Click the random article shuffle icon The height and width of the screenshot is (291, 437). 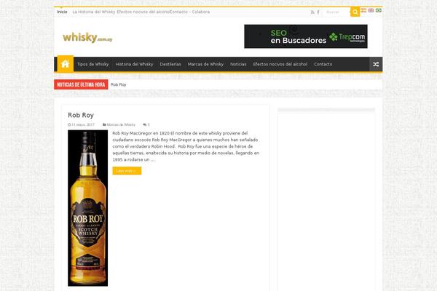376,64
